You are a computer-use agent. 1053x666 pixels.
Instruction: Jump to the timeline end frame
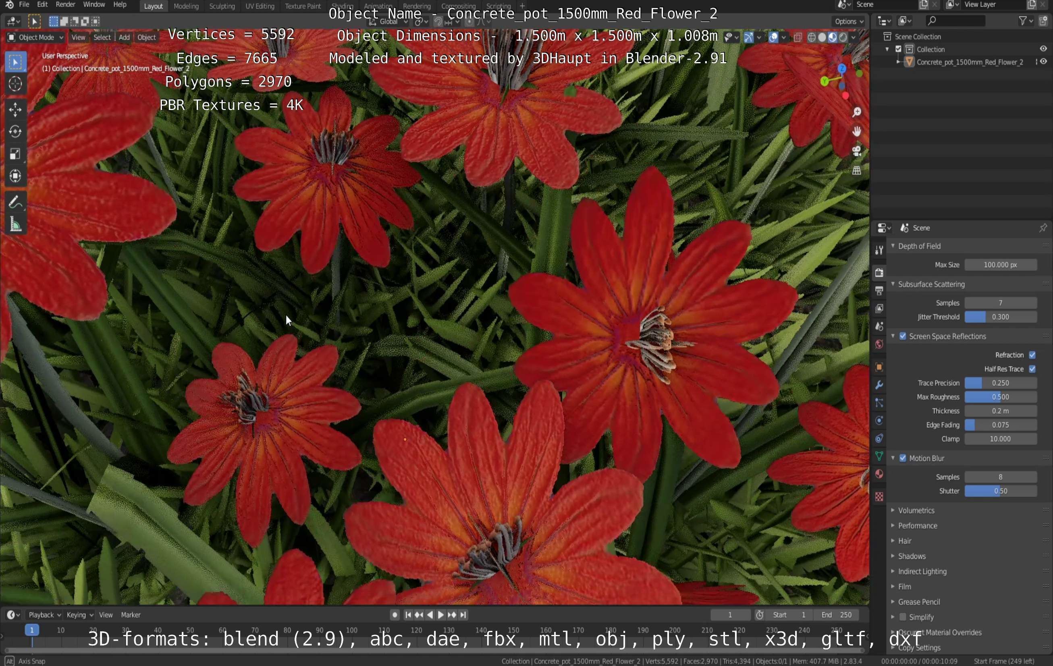pos(463,614)
